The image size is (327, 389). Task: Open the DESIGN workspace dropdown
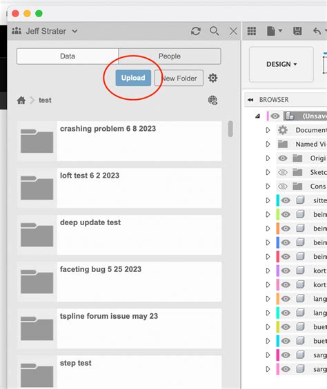click(x=281, y=64)
